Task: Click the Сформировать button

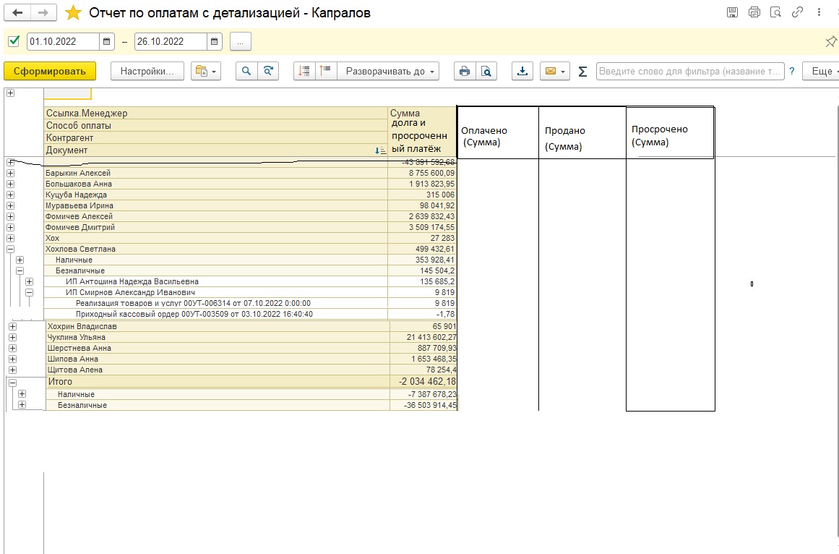Action: tap(50, 71)
